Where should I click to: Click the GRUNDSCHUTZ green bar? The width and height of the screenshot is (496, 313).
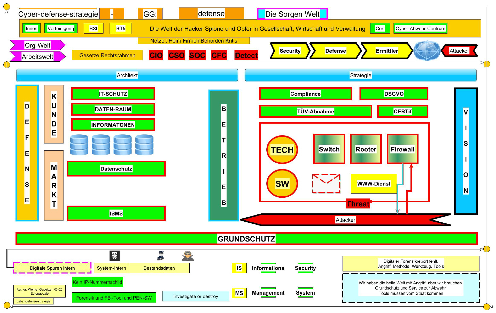246,239
